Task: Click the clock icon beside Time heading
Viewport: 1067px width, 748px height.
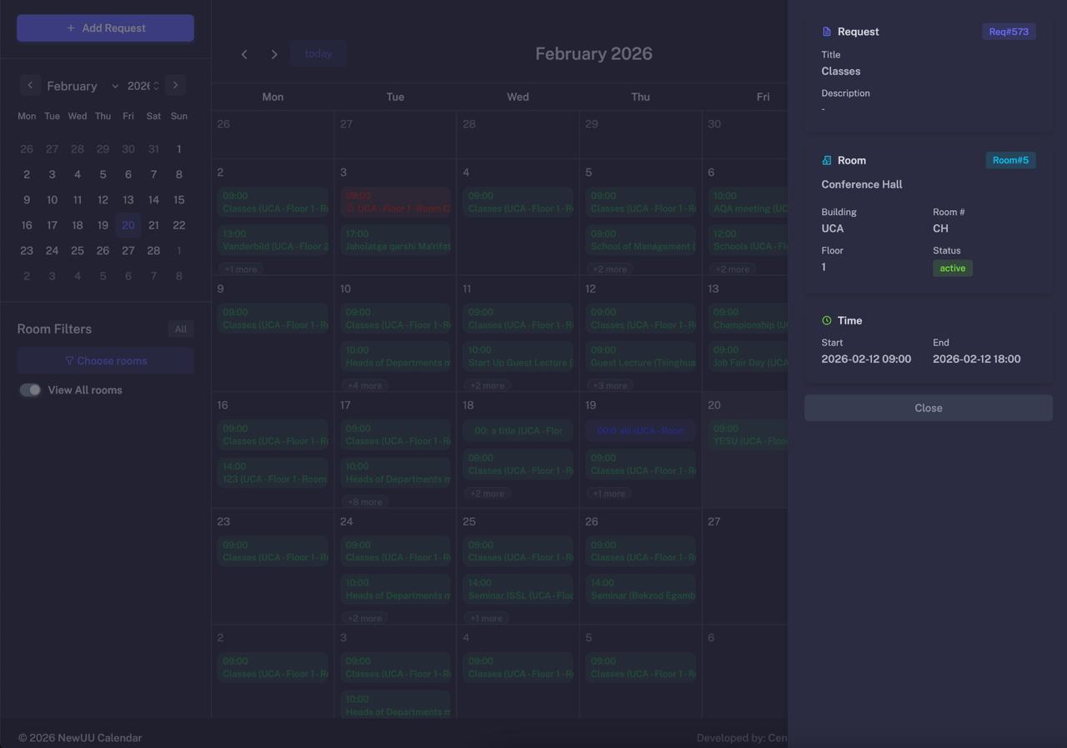Action: (826, 320)
